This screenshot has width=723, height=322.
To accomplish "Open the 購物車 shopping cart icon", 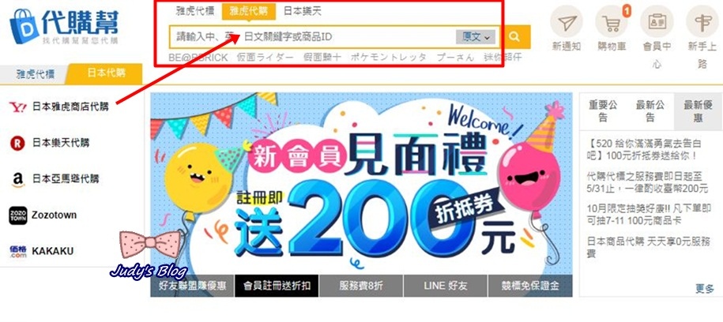I will (612, 22).
